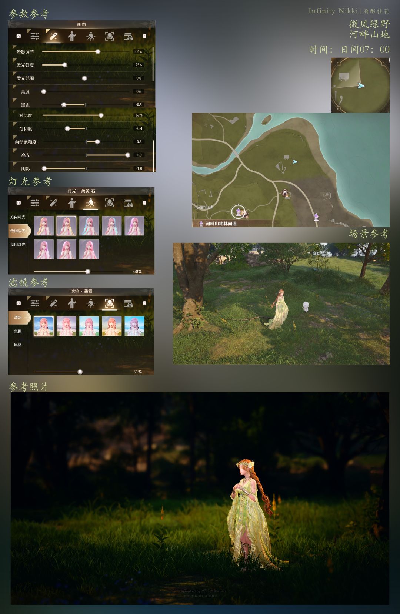This screenshot has height=614, width=400.
Task: Open the parameters sliders icon in 灯光 panel
Action: 35,202
